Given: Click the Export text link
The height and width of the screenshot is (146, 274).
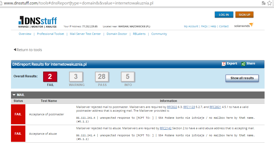Looking at the screenshot, I should coord(232,63).
